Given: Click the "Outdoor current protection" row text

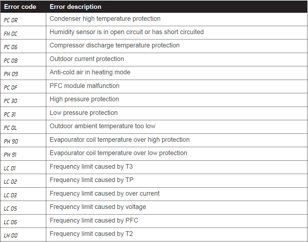Looking at the screenshot, I should pos(87,59).
